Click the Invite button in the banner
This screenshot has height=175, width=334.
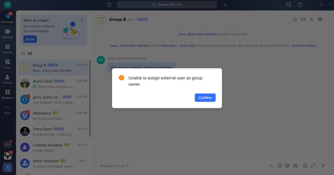tap(30, 39)
